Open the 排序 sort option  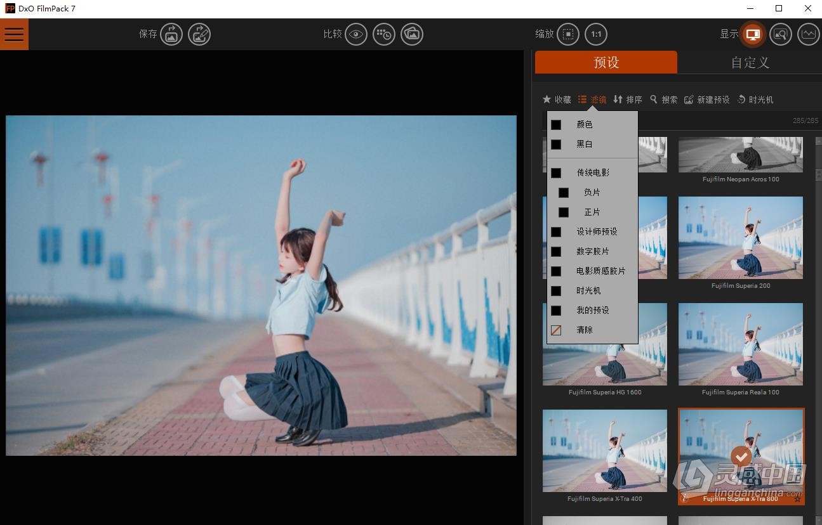(x=628, y=100)
